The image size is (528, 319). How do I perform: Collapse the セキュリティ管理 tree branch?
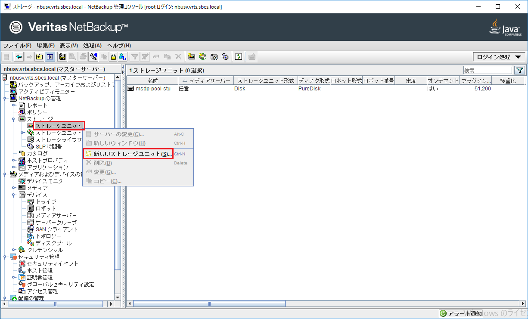5,257
